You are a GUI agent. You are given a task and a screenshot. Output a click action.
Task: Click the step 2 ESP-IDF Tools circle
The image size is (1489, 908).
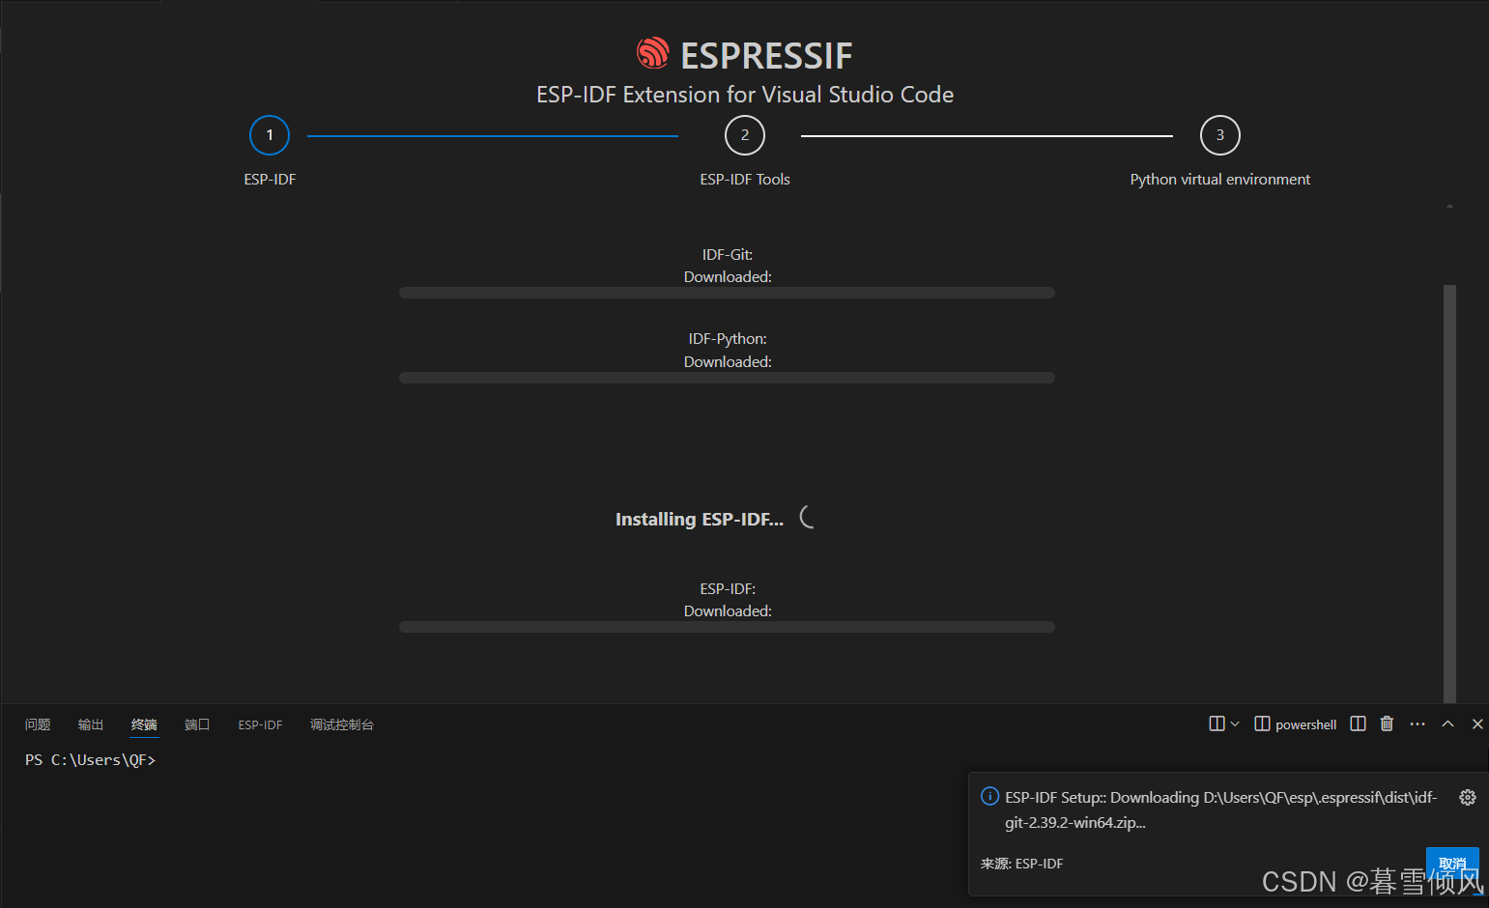click(x=745, y=135)
